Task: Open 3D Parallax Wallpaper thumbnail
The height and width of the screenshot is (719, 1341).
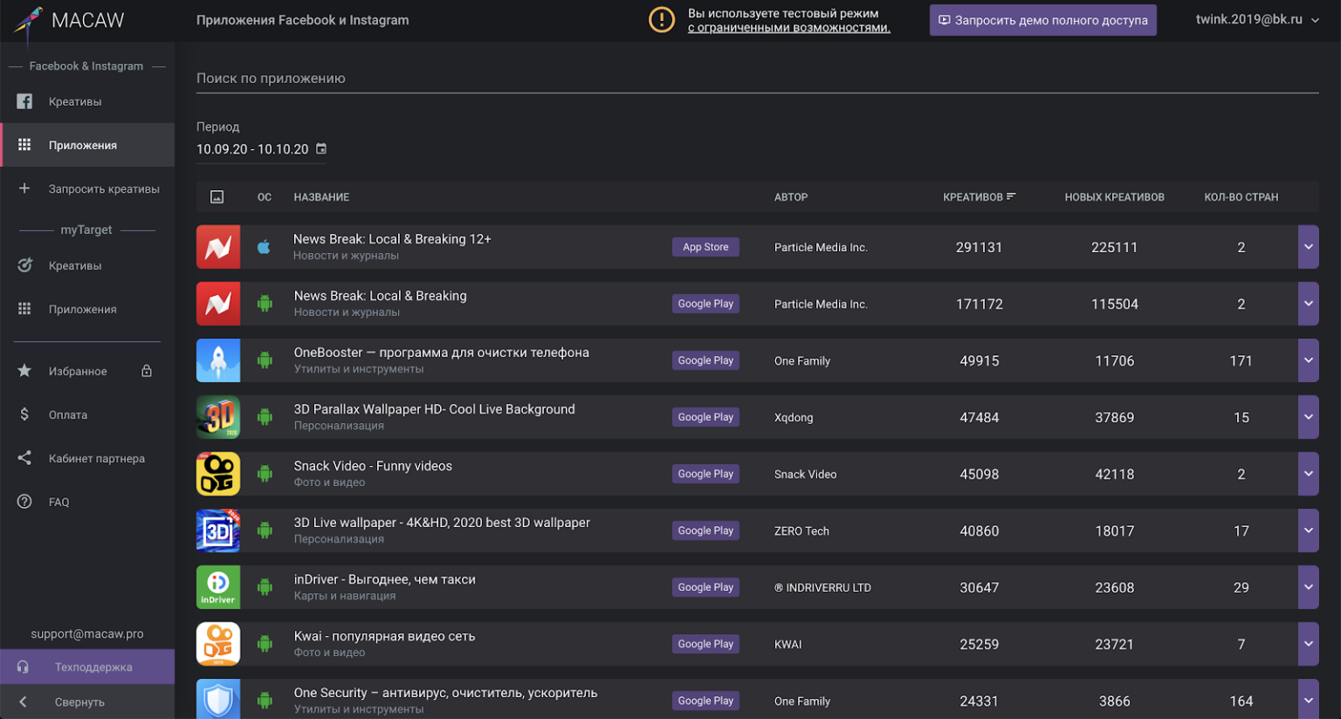Action: (x=218, y=417)
